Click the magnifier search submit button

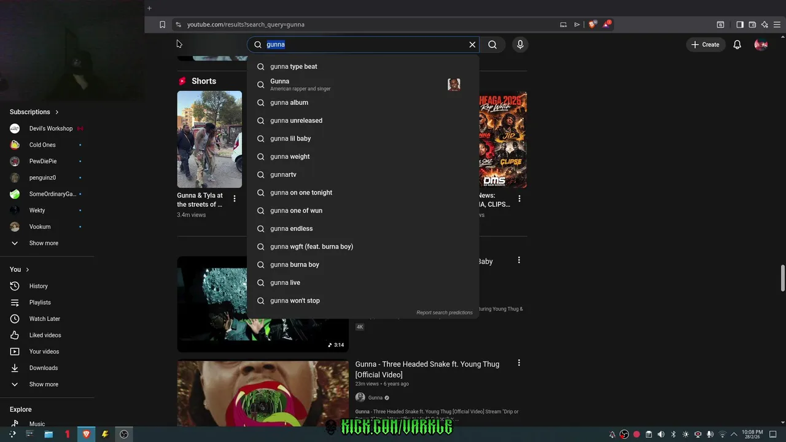pyautogui.click(x=492, y=44)
